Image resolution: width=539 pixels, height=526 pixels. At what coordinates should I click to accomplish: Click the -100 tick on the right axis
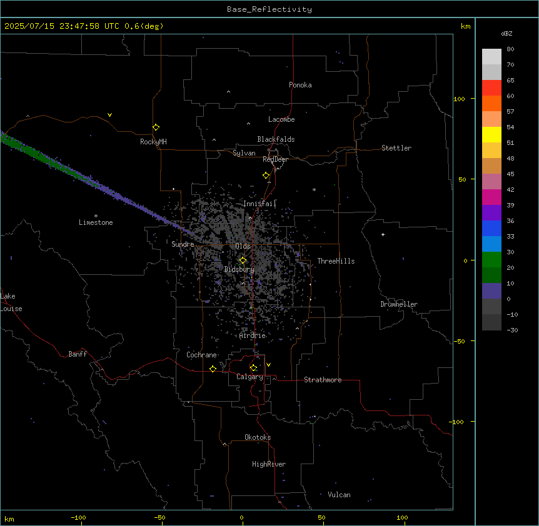[x=457, y=422]
